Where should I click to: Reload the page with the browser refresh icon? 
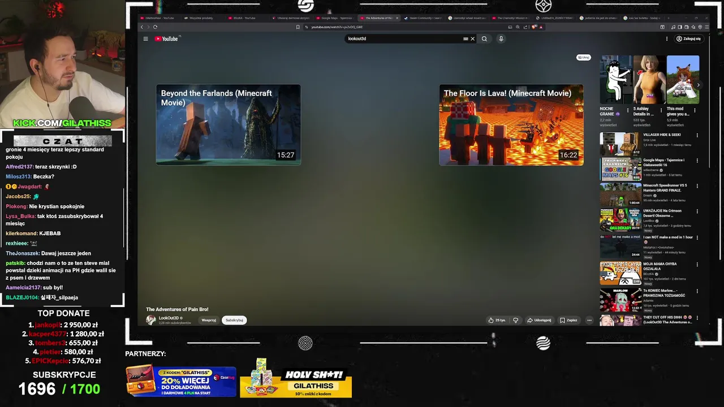155,27
